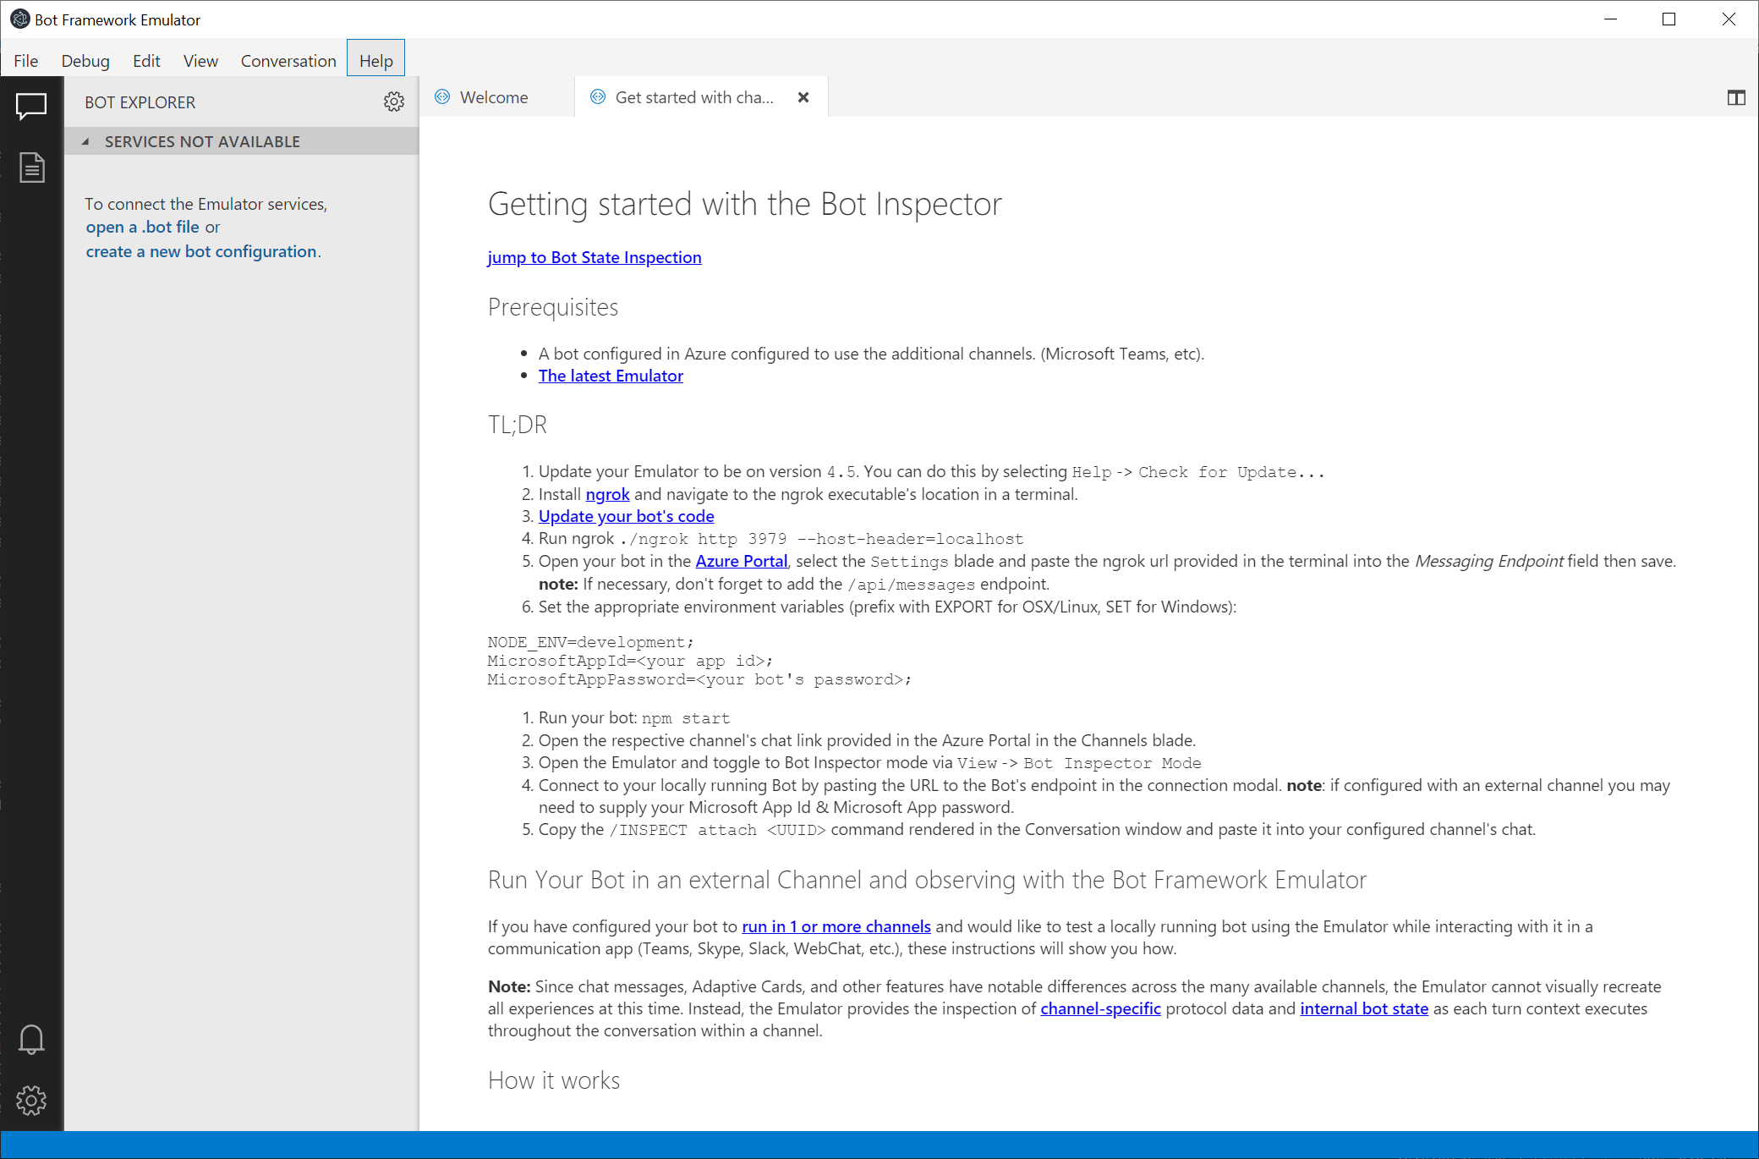Click the ngrok link
Image resolution: width=1759 pixels, height=1159 pixels.
(x=608, y=494)
